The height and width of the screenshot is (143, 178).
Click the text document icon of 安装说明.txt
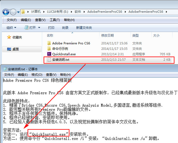pos(49,60)
